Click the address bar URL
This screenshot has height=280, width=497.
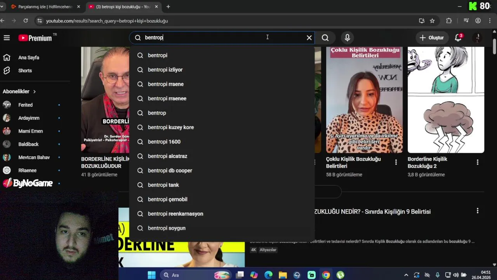(x=107, y=21)
